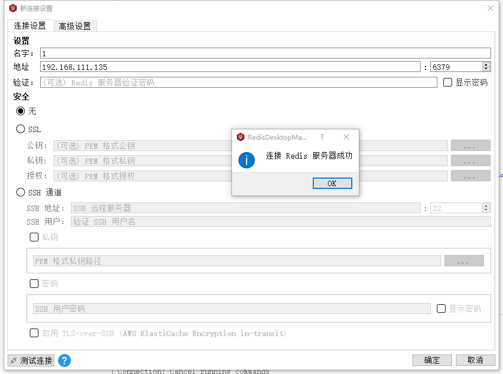Browse for 私钥 PEM file under SSL
Screen dimensions: 503x374
pos(470,160)
